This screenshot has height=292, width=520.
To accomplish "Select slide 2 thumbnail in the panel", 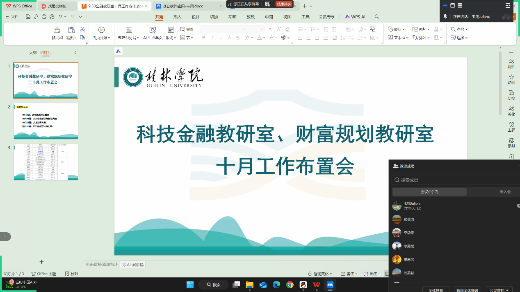I will point(46,121).
